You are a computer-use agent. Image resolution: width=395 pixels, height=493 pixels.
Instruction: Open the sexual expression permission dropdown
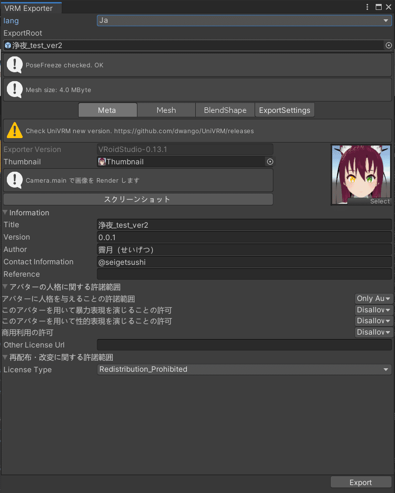[374, 321]
